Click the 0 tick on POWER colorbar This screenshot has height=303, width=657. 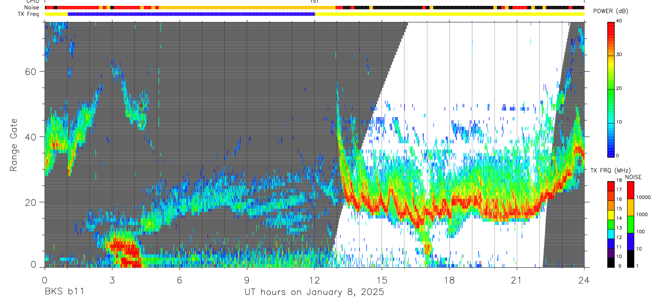tap(618, 156)
